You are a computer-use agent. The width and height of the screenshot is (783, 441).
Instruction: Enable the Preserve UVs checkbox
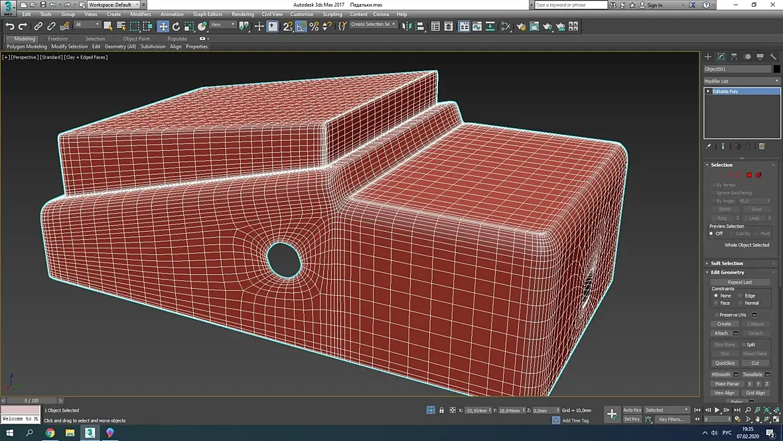click(x=717, y=315)
